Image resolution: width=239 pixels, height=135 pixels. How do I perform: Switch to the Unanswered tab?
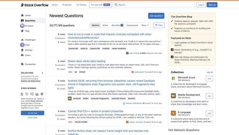[x=132, y=25]
